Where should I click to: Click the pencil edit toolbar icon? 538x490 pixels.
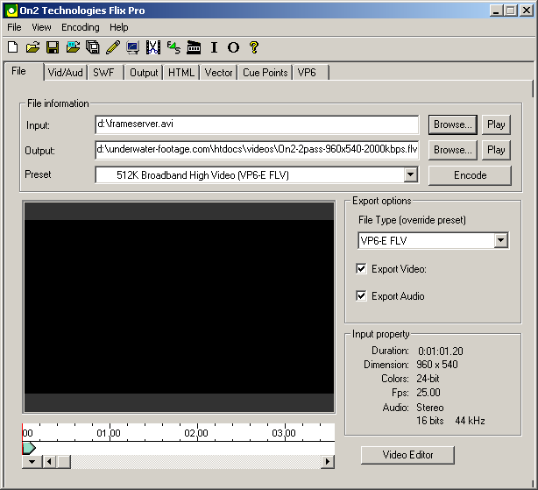113,47
